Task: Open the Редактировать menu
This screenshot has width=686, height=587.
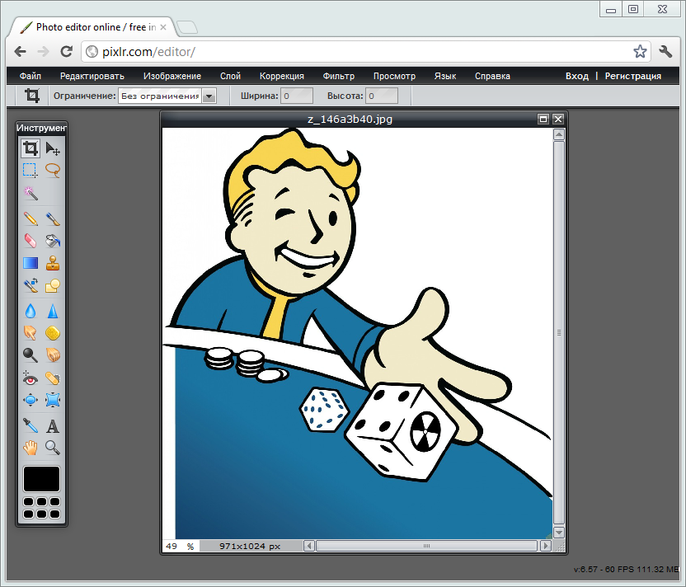Action: click(92, 76)
